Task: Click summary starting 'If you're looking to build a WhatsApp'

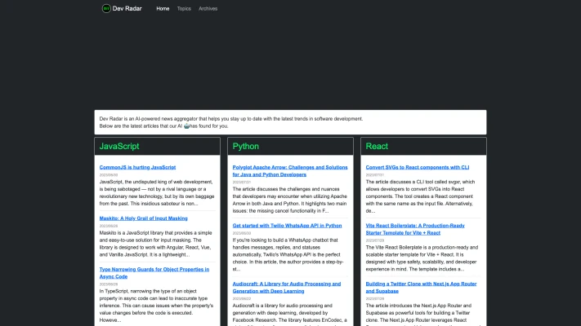Action: pyautogui.click(x=288, y=254)
